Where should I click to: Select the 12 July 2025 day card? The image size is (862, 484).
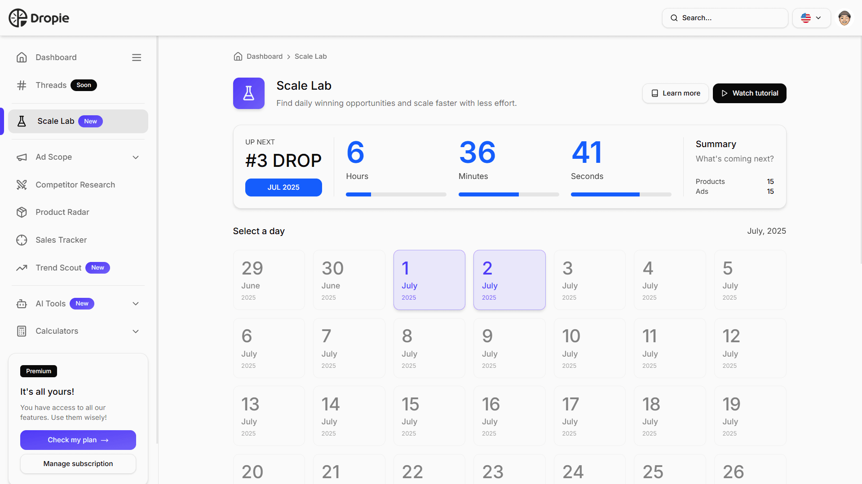750,348
